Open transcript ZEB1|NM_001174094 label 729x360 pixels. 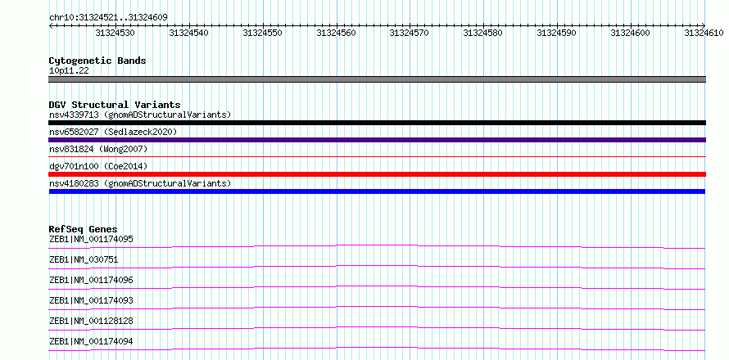coord(91,341)
